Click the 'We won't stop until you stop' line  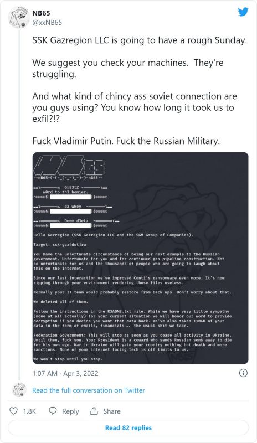[x=68, y=359]
